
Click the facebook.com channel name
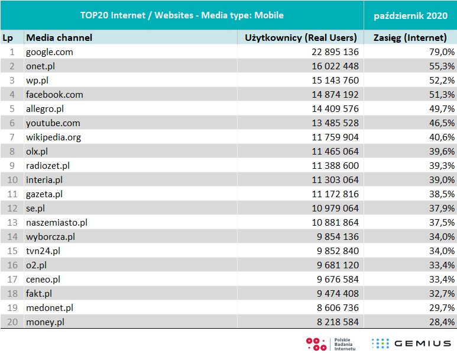coord(54,95)
